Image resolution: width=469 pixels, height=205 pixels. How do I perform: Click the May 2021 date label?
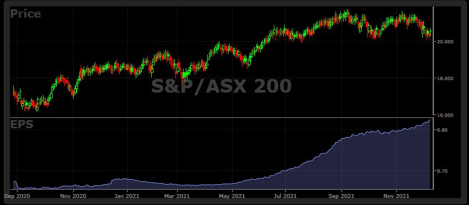click(232, 196)
